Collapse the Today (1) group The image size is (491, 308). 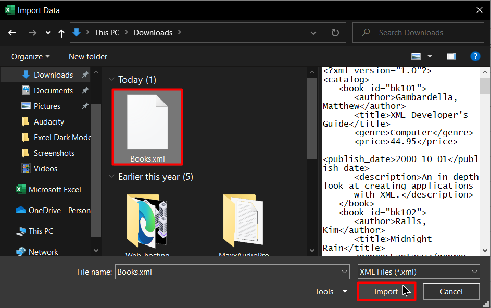111,79
